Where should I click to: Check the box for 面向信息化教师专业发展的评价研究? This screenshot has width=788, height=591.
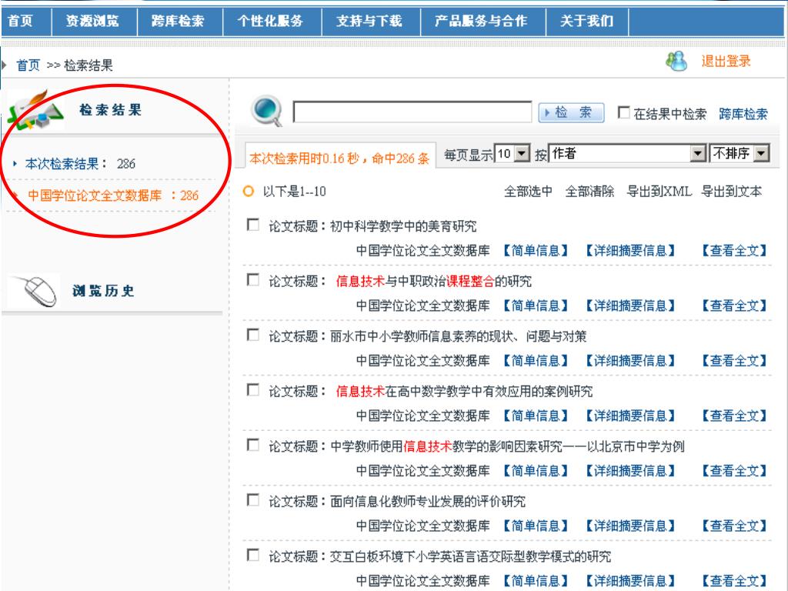253,500
